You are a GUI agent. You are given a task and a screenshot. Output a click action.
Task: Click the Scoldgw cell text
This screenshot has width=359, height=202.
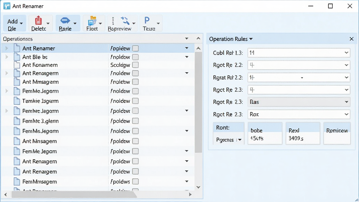coord(120,65)
